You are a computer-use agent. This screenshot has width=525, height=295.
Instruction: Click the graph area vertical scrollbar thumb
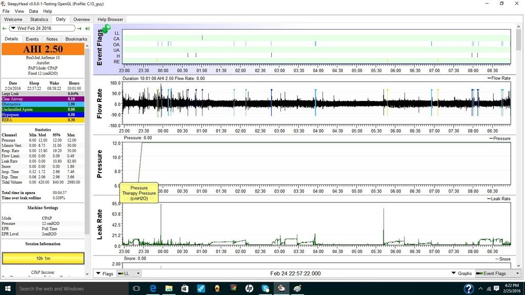coord(519,40)
